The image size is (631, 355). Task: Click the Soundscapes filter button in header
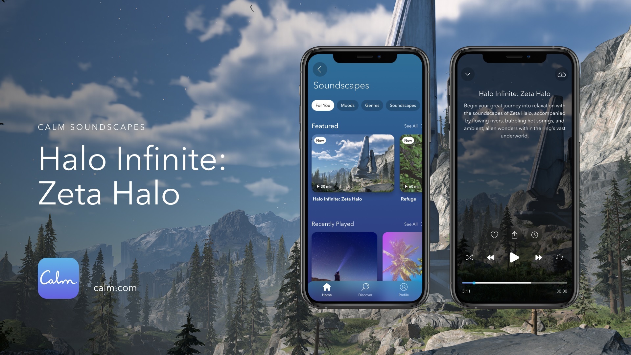pyautogui.click(x=403, y=105)
